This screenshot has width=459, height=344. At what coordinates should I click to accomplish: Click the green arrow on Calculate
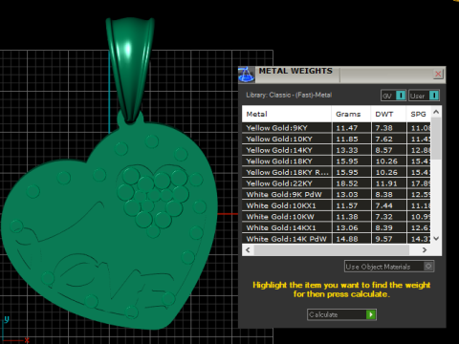tap(371, 314)
